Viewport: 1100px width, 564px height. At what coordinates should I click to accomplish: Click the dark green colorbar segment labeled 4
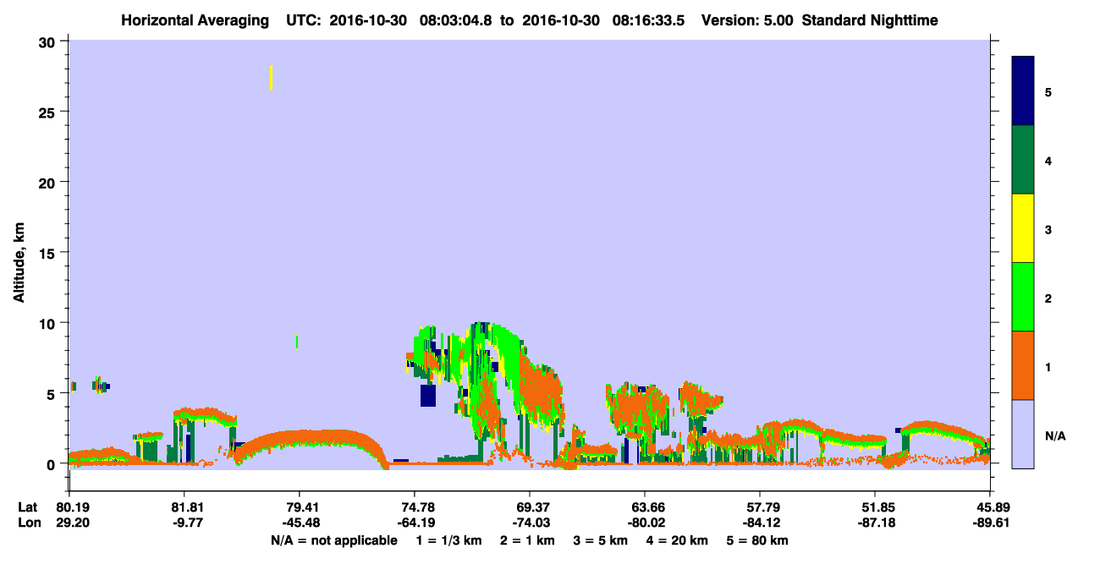click(1023, 160)
